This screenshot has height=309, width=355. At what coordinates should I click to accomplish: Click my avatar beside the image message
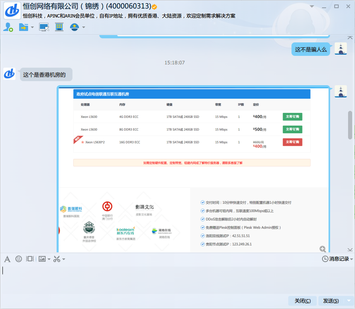(x=341, y=91)
